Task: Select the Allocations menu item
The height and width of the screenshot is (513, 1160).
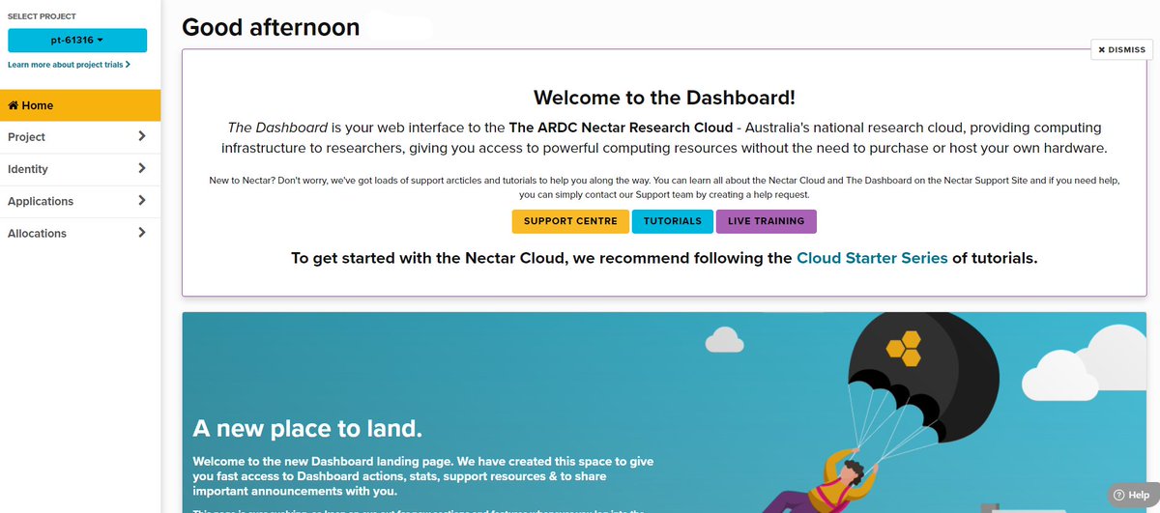Action: (x=80, y=233)
